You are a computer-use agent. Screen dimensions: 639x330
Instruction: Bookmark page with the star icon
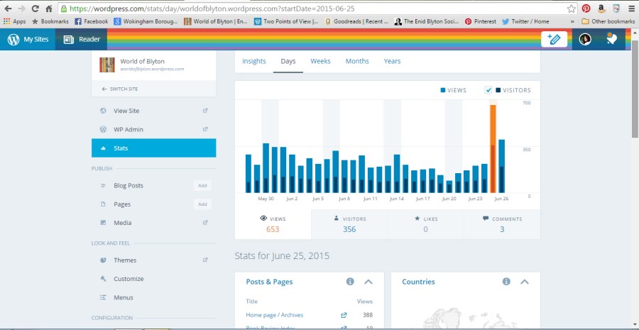tap(572, 9)
